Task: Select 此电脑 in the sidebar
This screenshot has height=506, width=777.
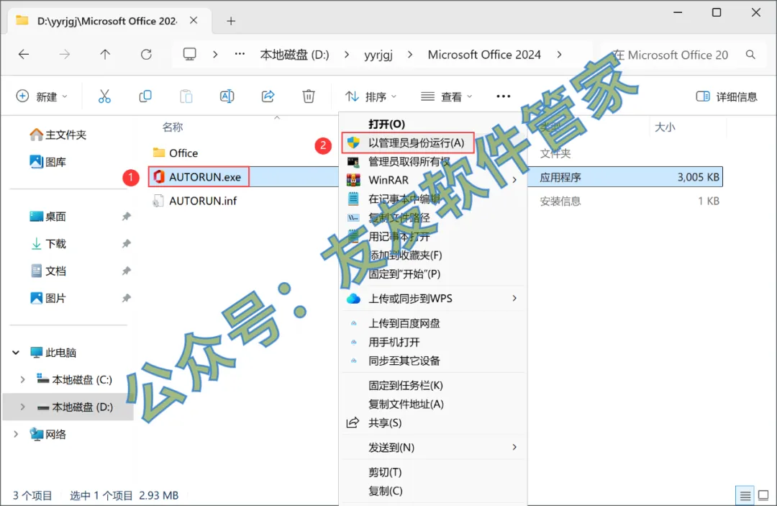Action: pos(53,353)
